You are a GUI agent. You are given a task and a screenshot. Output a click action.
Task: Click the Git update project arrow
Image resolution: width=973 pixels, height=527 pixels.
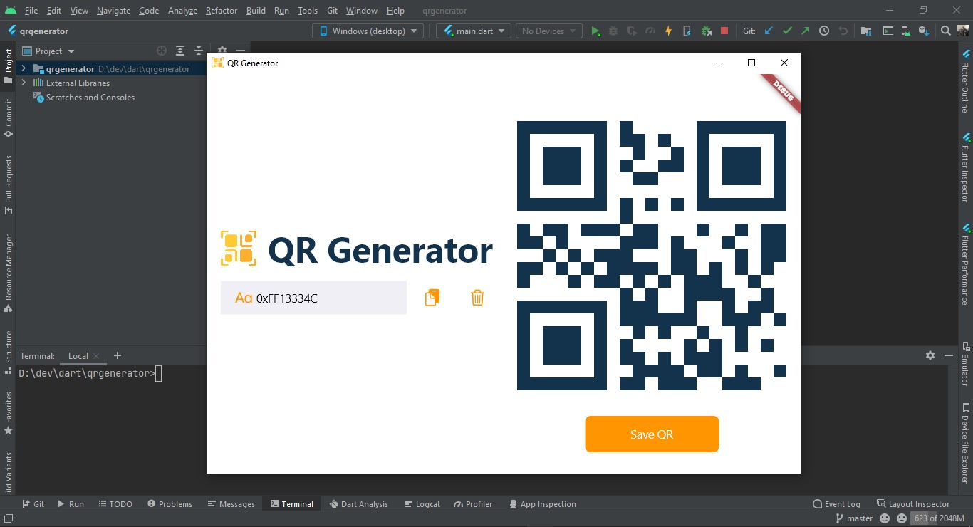[x=769, y=31]
